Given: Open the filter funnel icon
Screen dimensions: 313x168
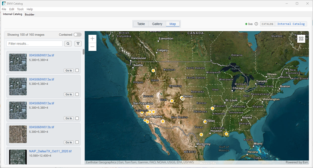Looking at the screenshot, I should (x=78, y=44).
